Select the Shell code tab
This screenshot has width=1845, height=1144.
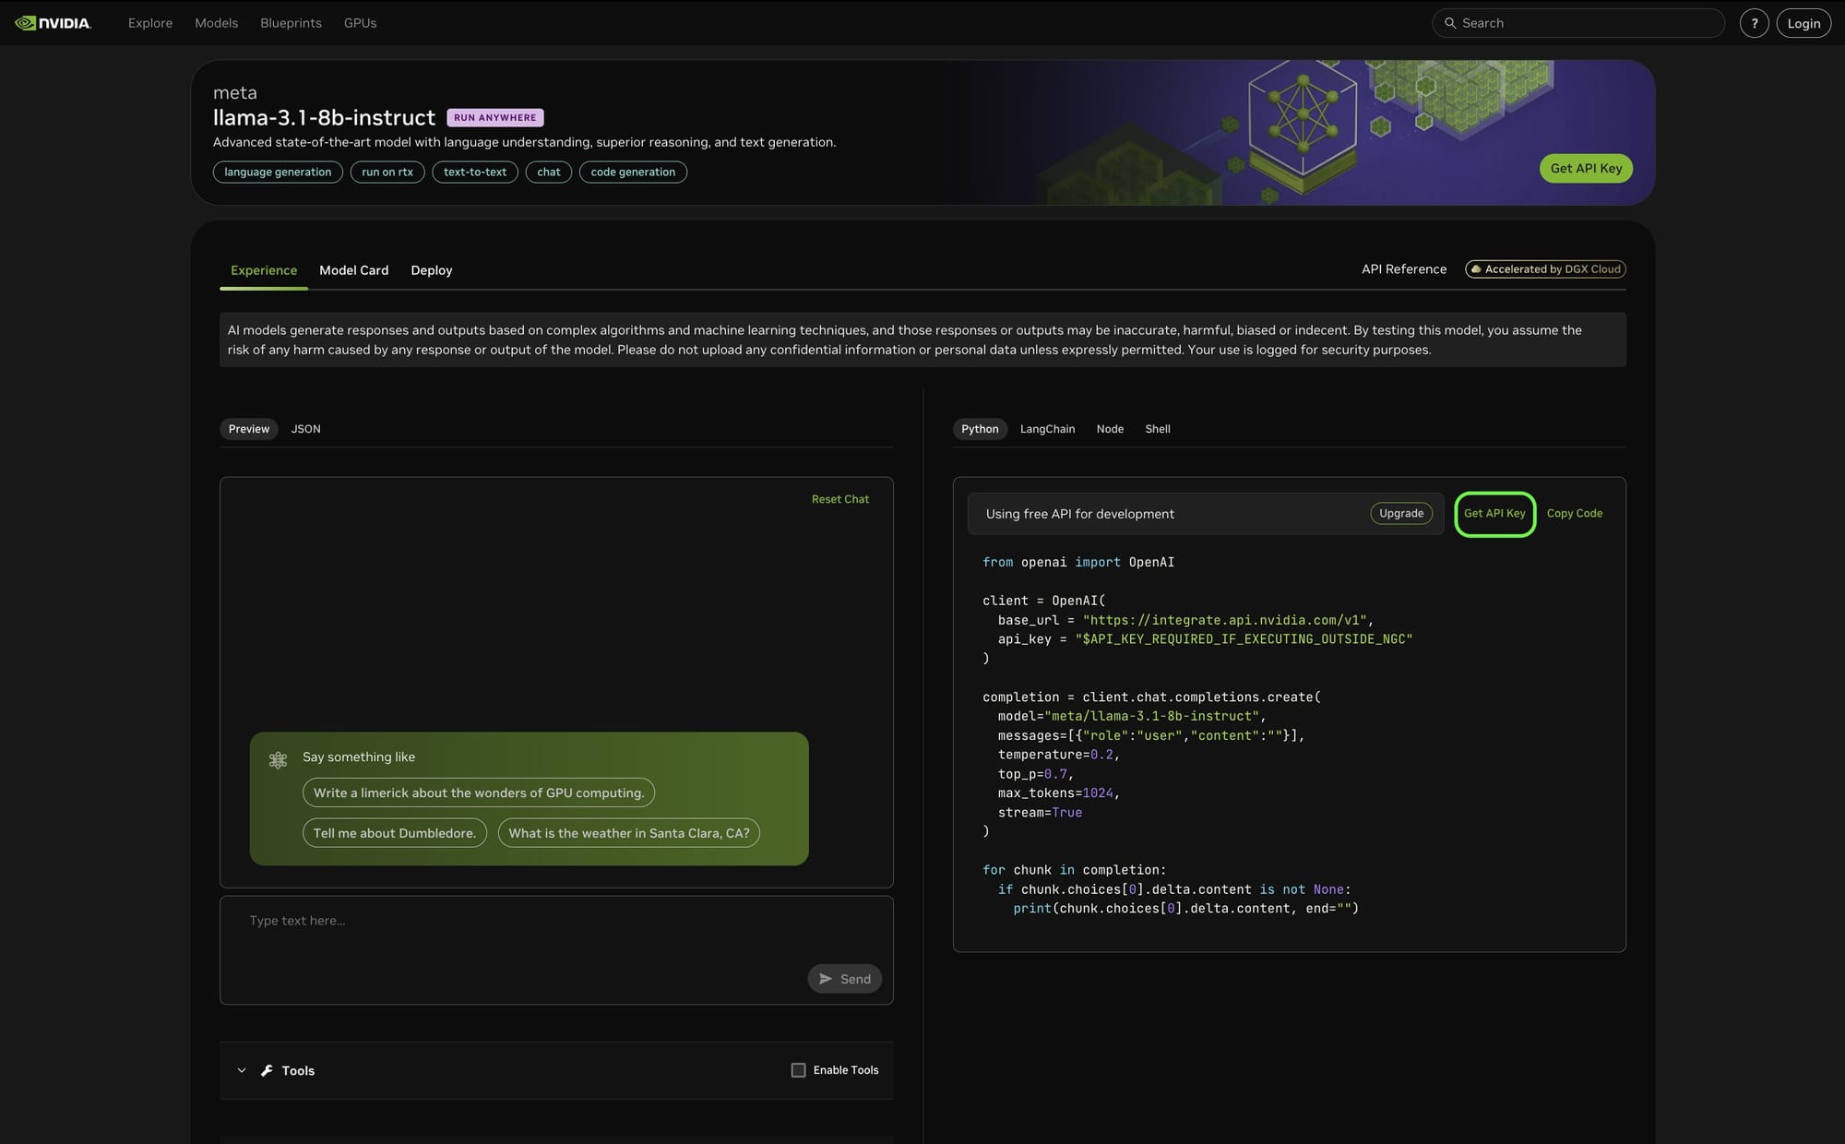click(1158, 429)
